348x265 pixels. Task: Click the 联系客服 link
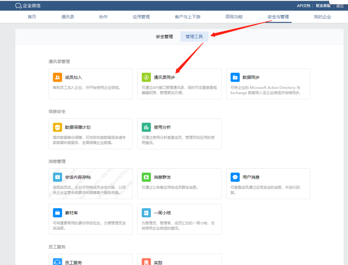pyautogui.click(x=323, y=6)
